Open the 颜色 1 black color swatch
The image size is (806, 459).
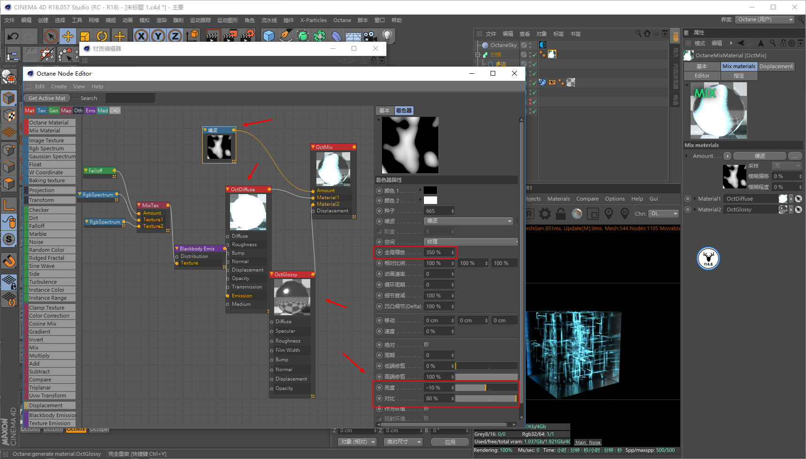[x=430, y=190]
